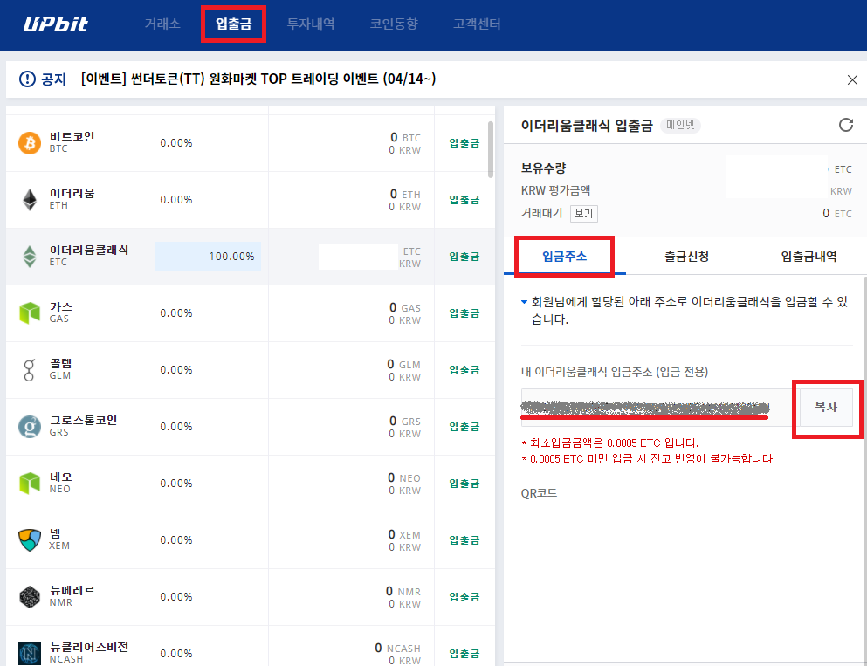Click 입출금 for 그로스톨코인 GRS

coord(464,427)
